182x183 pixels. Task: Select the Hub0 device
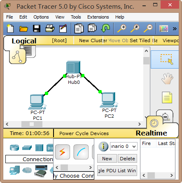[73, 67]
